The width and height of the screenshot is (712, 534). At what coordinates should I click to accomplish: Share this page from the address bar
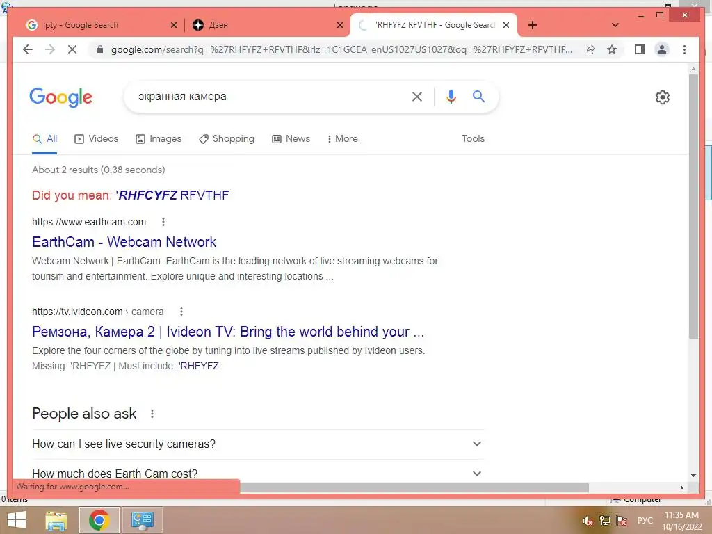(590, 49)
